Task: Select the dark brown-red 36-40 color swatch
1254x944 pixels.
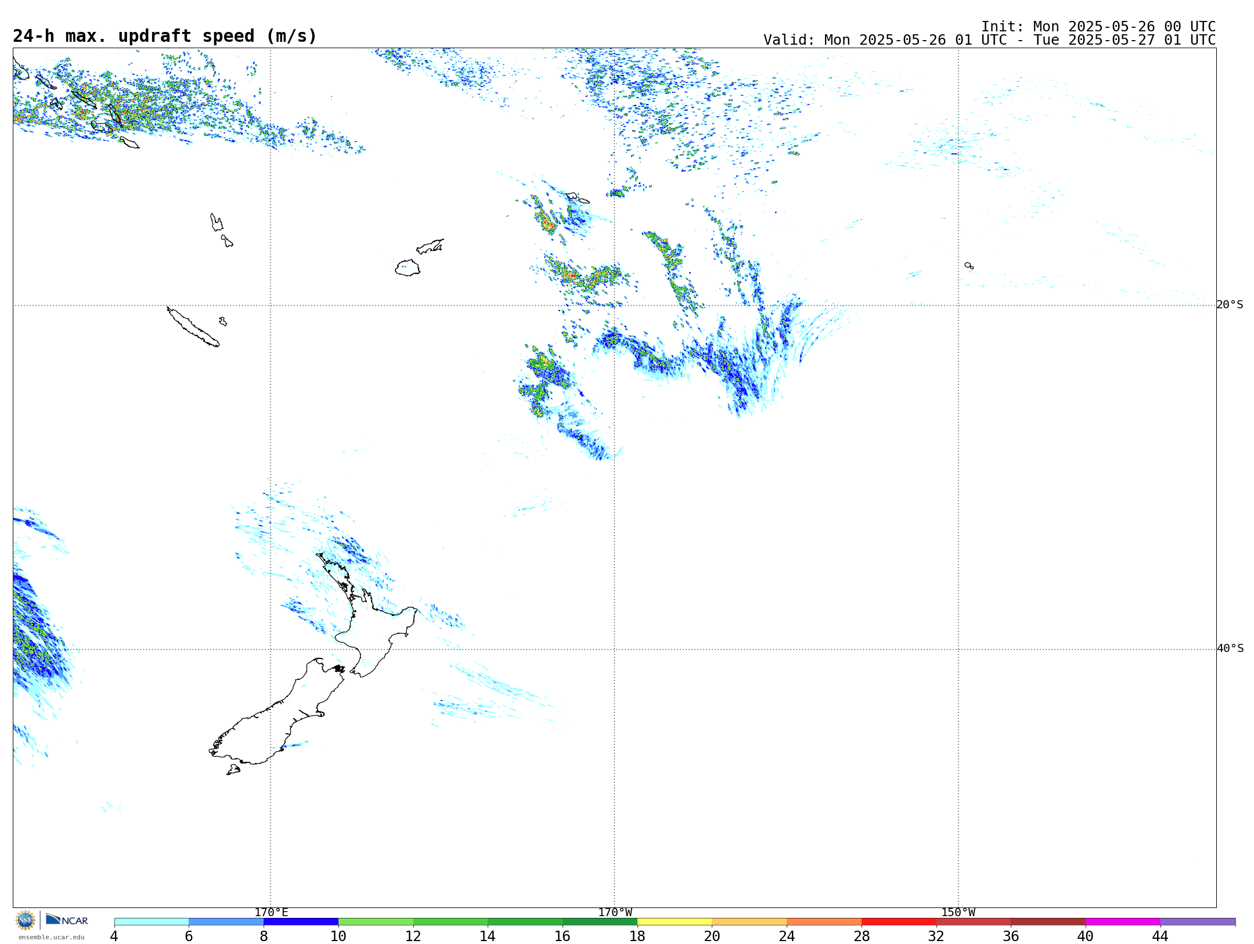Action: (1048, 922)
